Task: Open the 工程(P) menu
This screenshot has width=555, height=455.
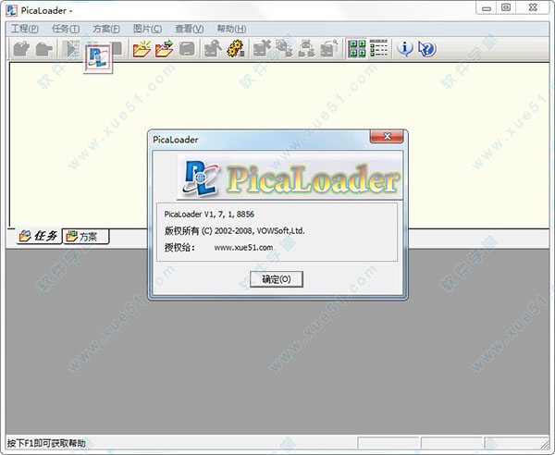Action: click(25, 29)
